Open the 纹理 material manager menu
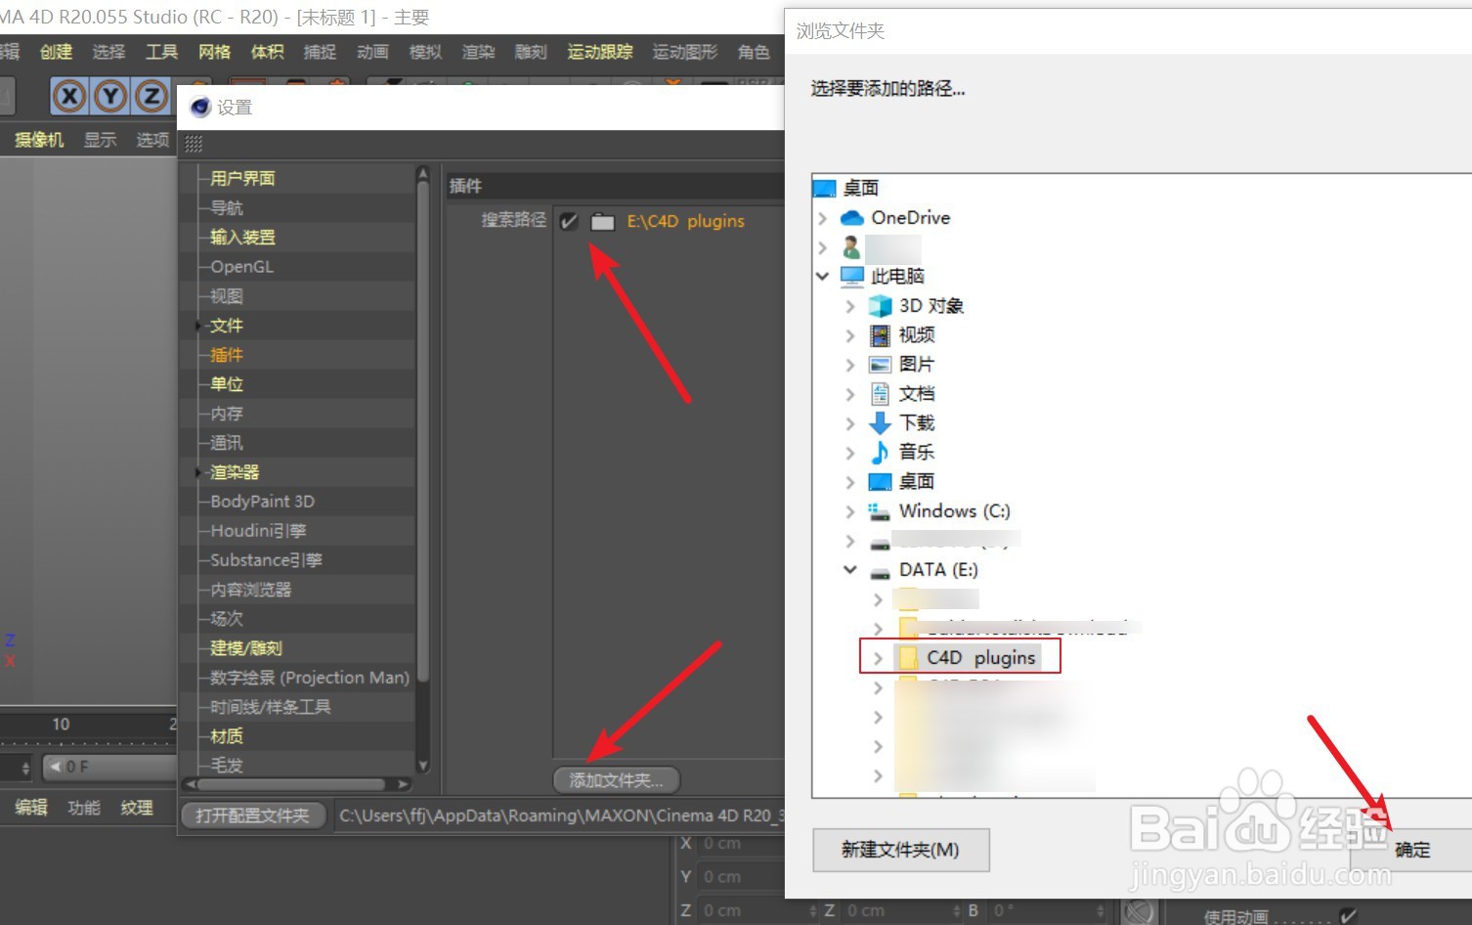Screen dimensions: 1472x925 click(137, 808)
